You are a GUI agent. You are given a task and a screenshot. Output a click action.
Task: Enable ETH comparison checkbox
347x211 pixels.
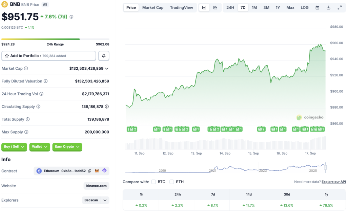(x=172, y=182)
